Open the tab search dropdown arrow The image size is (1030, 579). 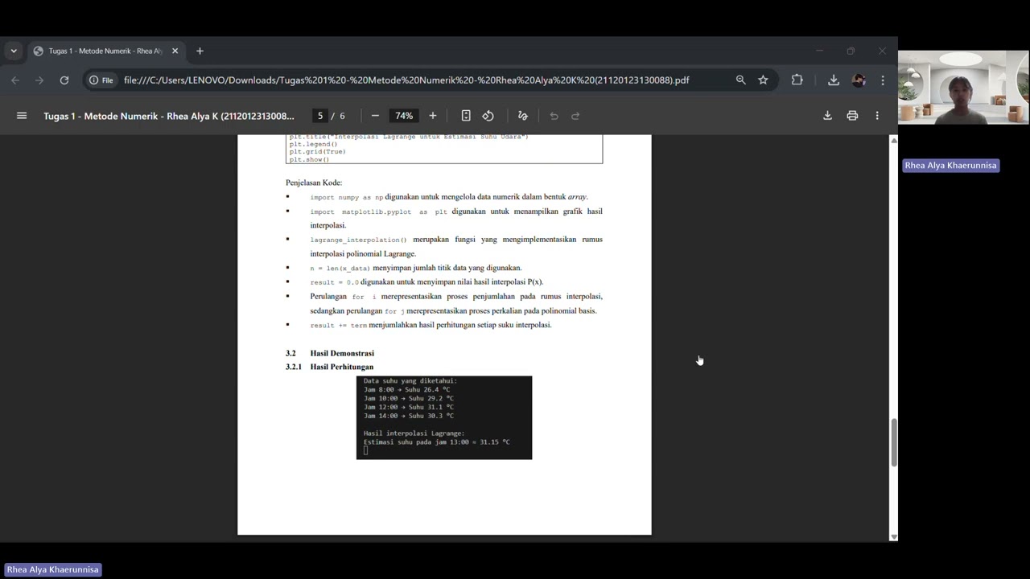pyautogui.click(x=14, y=51)
